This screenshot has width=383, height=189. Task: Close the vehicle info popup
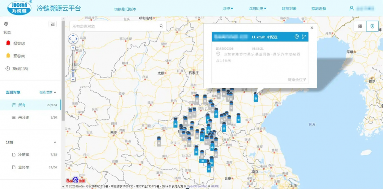coord(312,28)
